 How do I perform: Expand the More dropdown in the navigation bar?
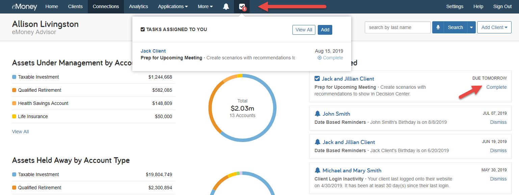pyautogui.click(x=205, y=6)
